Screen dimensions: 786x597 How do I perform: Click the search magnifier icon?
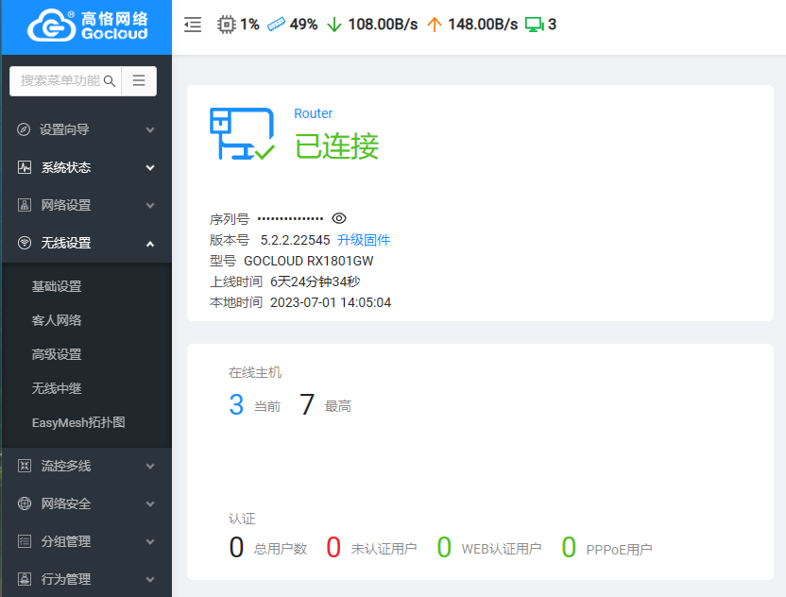pyautogui.click(x=110, y=81)
